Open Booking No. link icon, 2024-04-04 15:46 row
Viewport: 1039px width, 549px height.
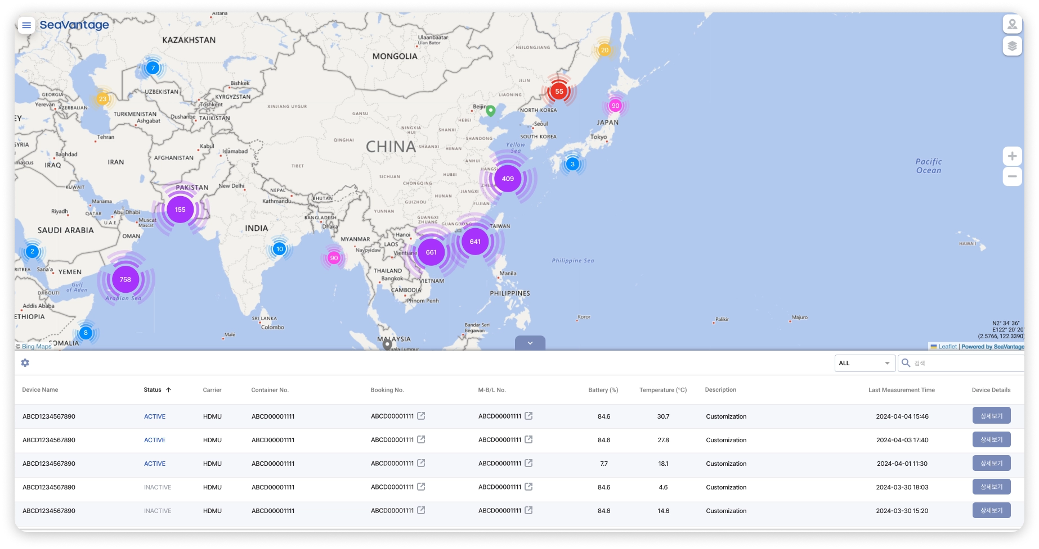(x=421, y=416)
